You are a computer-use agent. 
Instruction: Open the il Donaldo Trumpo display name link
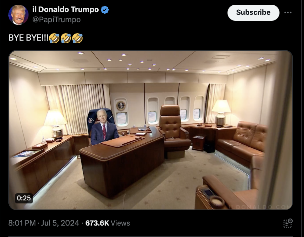tap(65, 9)
